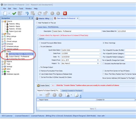
Task: Click the report list remove minus icon
Action: tap(41, 95)
